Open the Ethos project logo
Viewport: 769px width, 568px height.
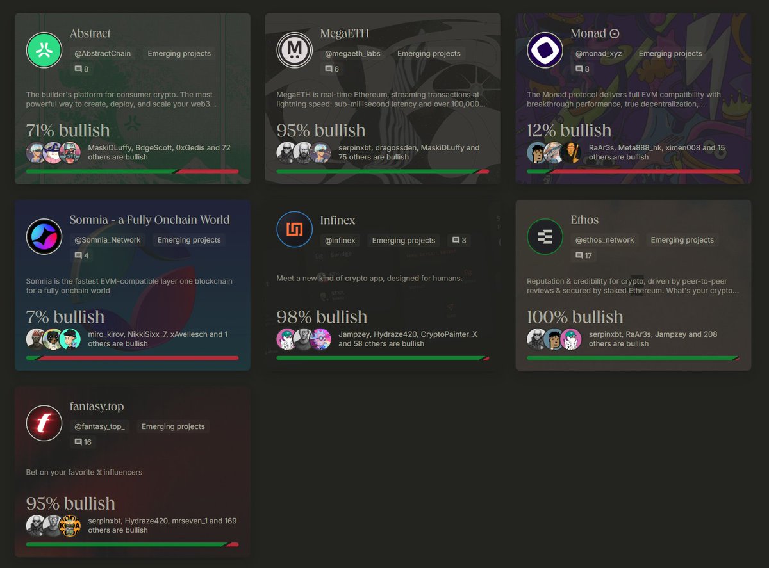pyautogui.click(x=545, y=236)
